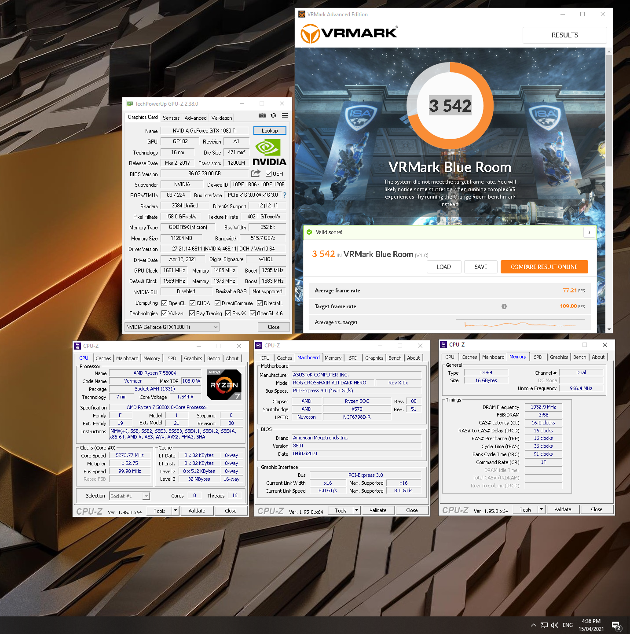Open the GPU-Z hamburger menu
The width and height of the screenshot is (630, 634).
tap(285, 115)
